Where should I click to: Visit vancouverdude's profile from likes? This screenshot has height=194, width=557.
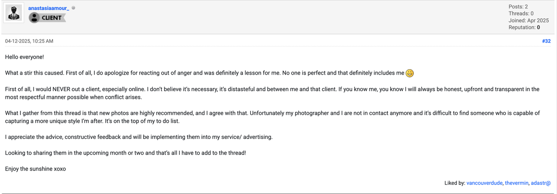[x=484, y=183]
